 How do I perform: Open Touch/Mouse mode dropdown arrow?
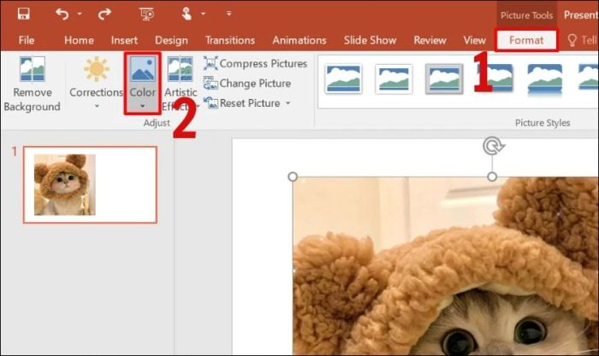(204, 15)
